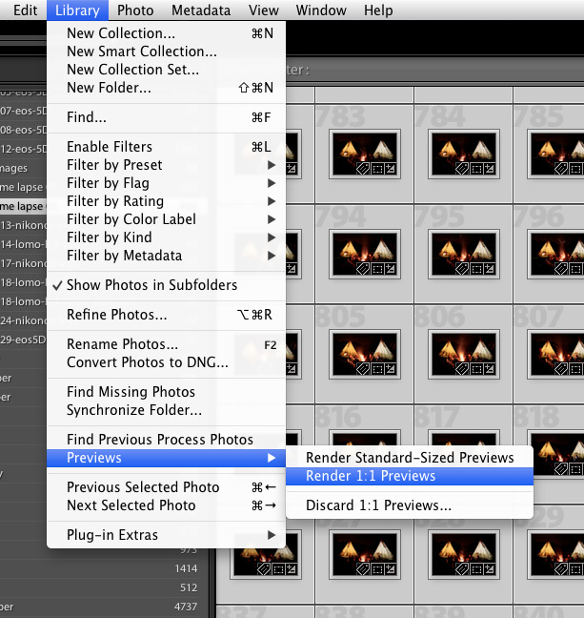Expand the Filter by Metadata submenu
This screenshot has width=584, height=618.
coord(166,256)
